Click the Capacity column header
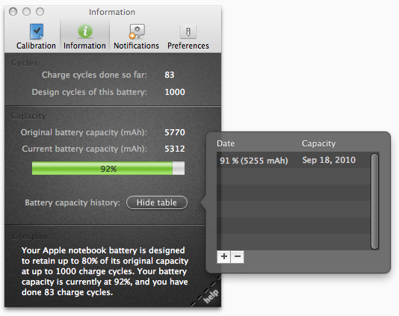This screenshot has height=316, width=399. (x=318, y=143)
